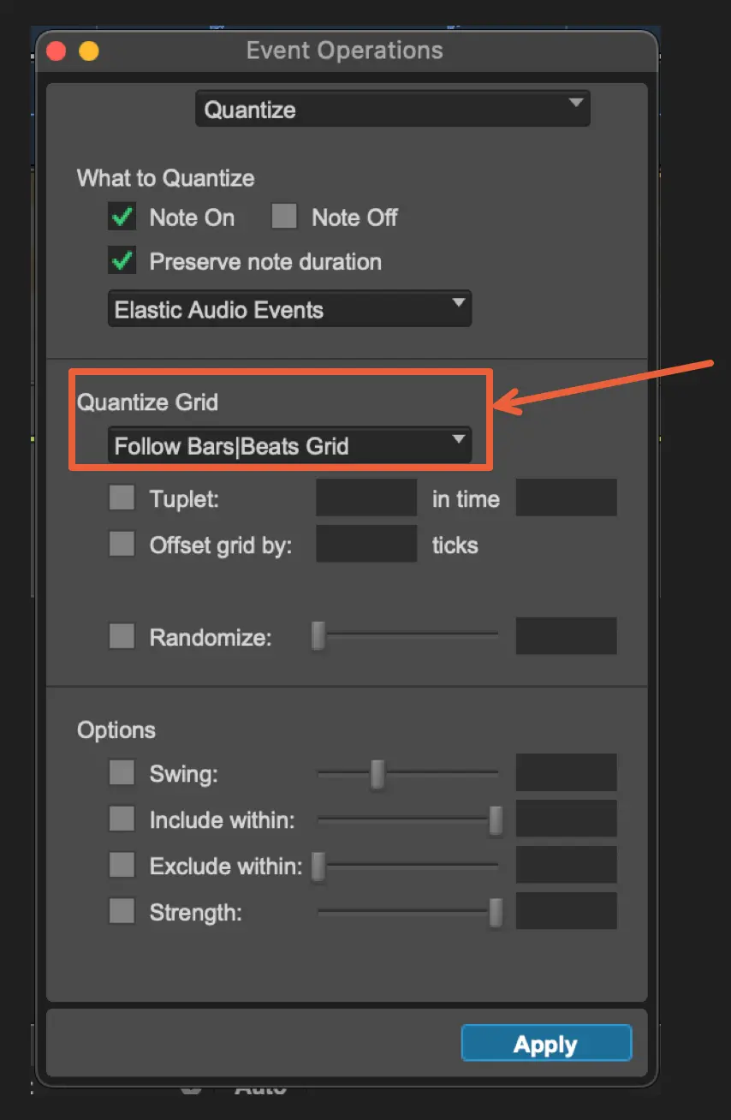Enable the Include within checkbox
Image resolution: width=731 pixels, height=1120 pixels.
click(122, 819)
